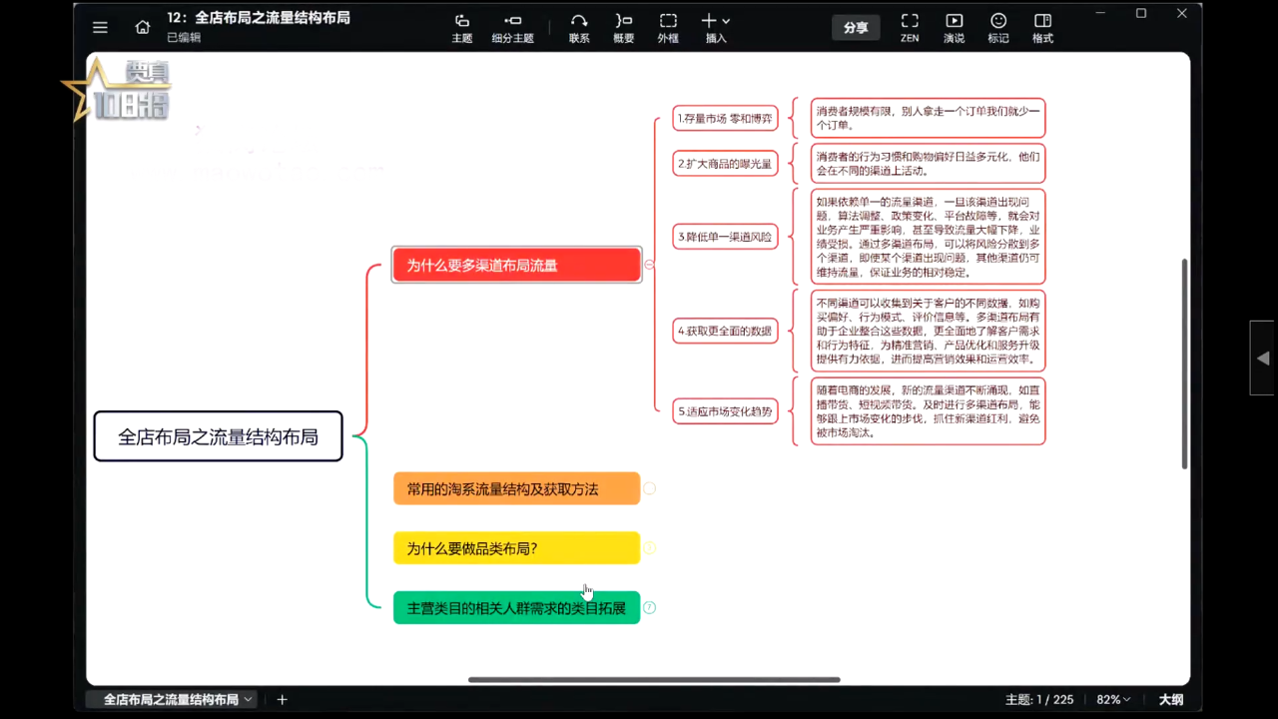Insert a subtopic (细分主题)
This screenshot has width=1278, height=719.
click(x=512, y=27)
